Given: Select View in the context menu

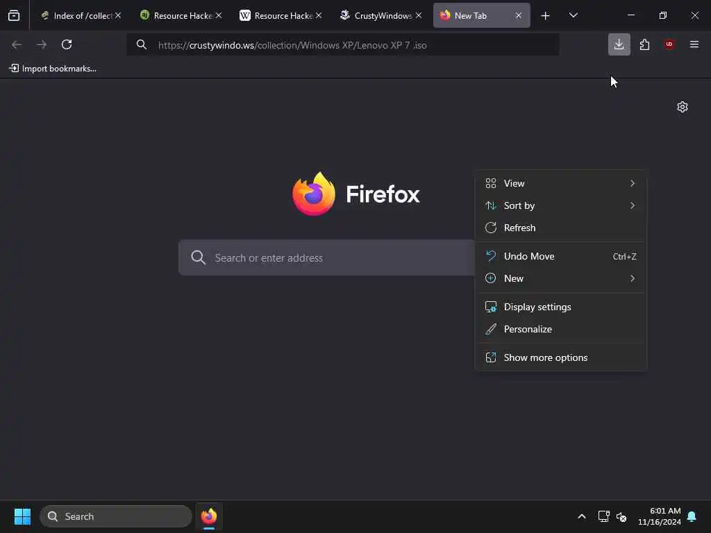Looking at the screenshot, I should (560, 183).
